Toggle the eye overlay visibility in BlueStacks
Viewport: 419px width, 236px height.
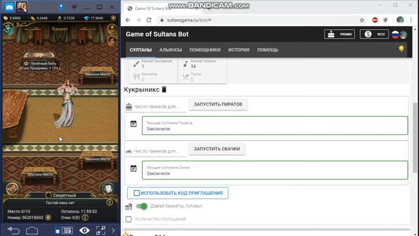pos(84,230)
